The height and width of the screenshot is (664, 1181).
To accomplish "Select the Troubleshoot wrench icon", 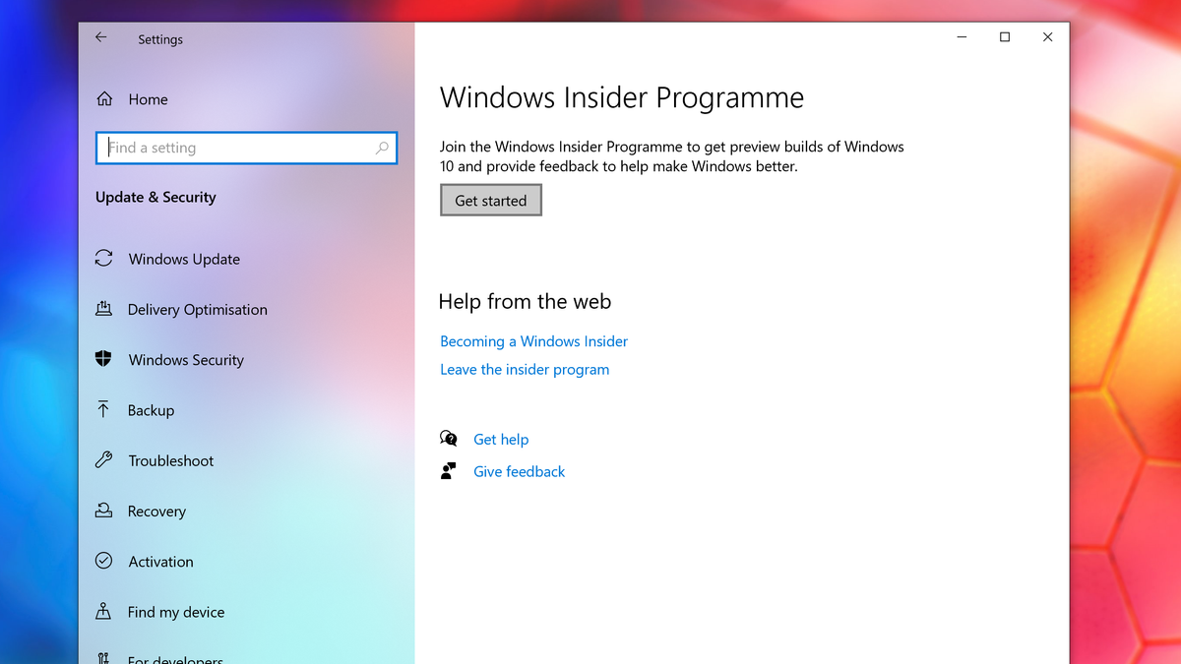I will [103, 460].
